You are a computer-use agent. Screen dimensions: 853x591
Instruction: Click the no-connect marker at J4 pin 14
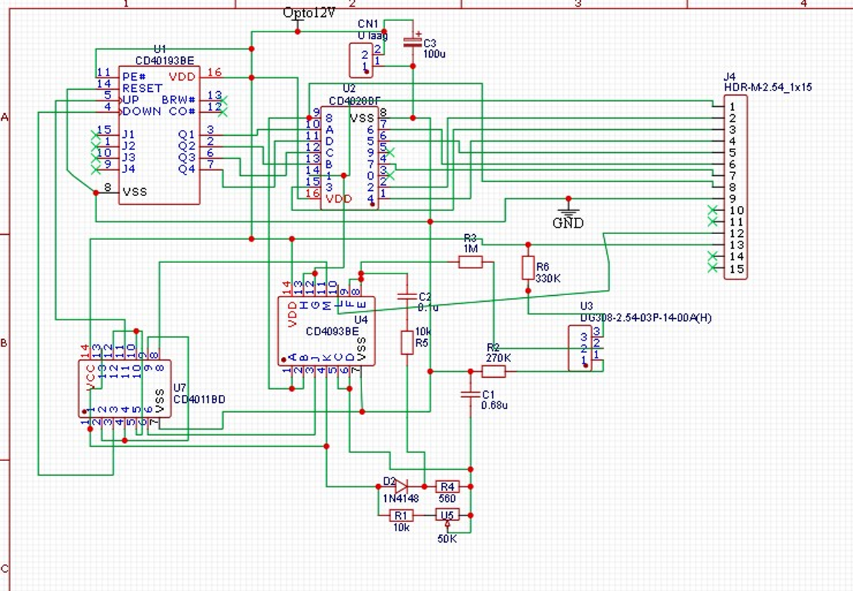tap(712, 256)
